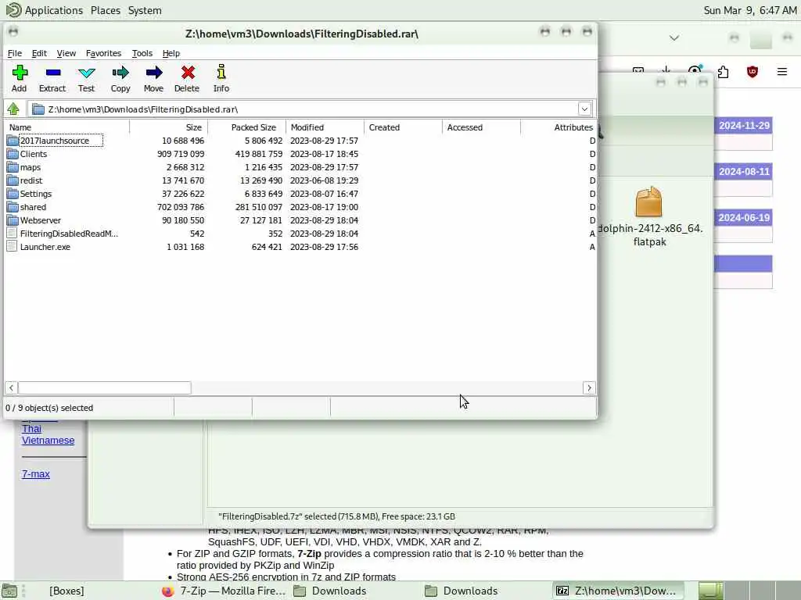801x600 pixels.
Task: Select the FilteringDisabledReadMe file icon
Action: click(x=13, y=233)
